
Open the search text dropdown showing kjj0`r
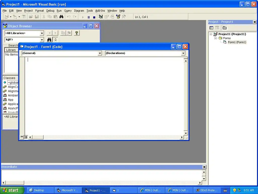point(42,40)
